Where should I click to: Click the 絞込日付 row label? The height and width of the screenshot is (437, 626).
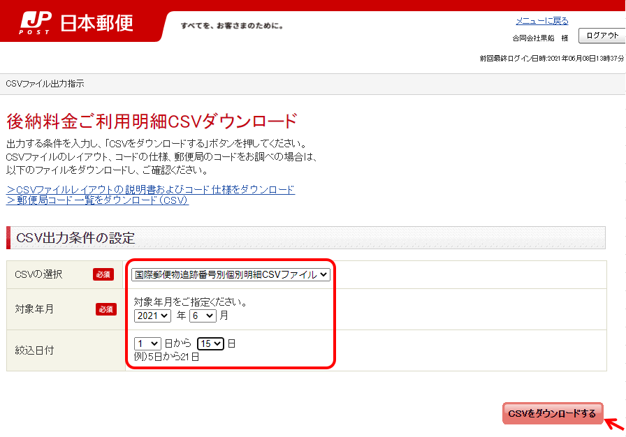(x=34, y=350)
